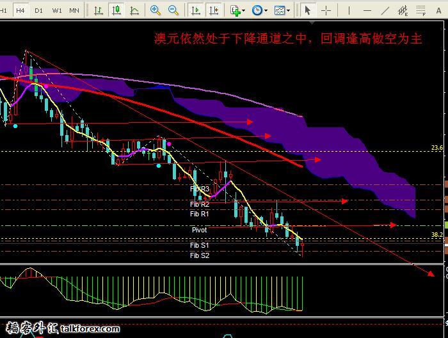448x338 pixels.
Task: Switch to the D1 timeframe
Action: [x=39, y=10]
